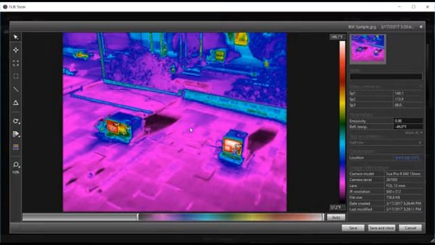This screenshot has width=435, height=245.
Task: Close the image editor panel
Action: tap(421, 27)
